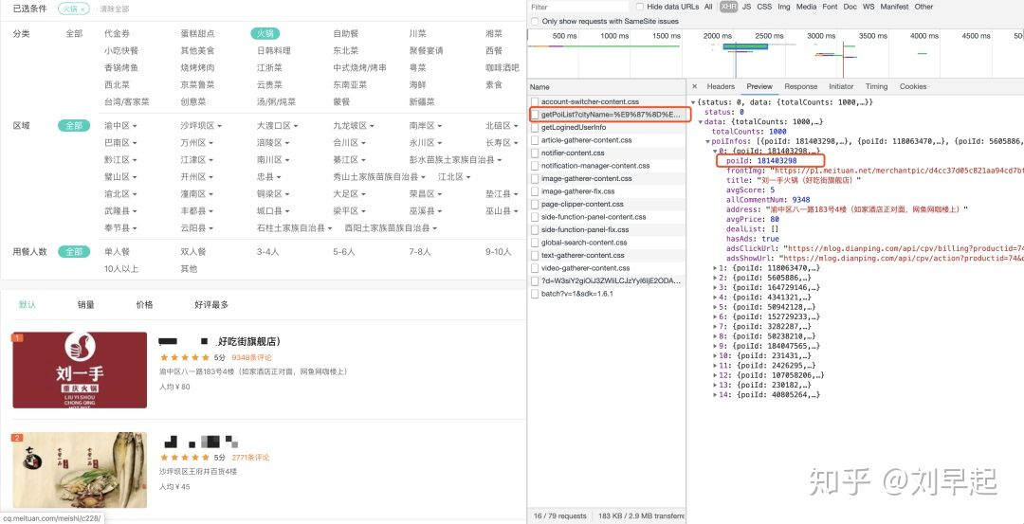Select the image-gatherer-fix.css request row

(x=607, y=191)
